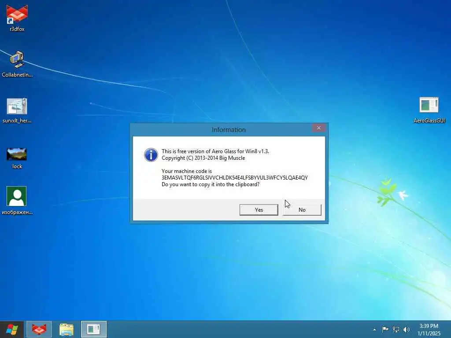
Task: Click the machine code string text
Action: (235, 178)
